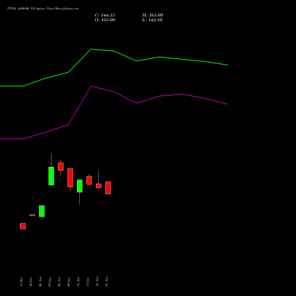The height and width of the screenshot is (296, 296).
Task: Select the '12 Jan' date label
Action: (x=78, y=282)
